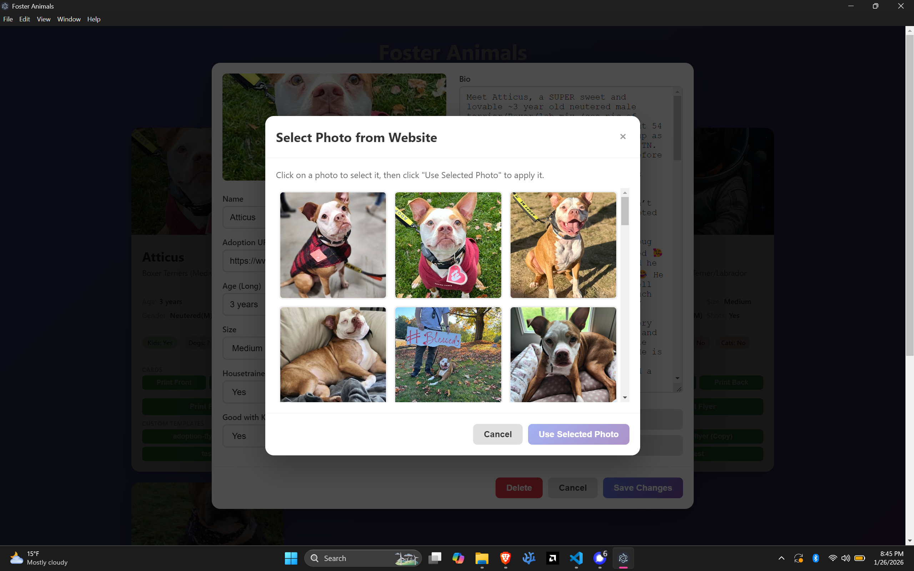Open Visual Studio Code from taskbar
The height and width of the screenshot is (571, 914).
[x=576, y=558]
